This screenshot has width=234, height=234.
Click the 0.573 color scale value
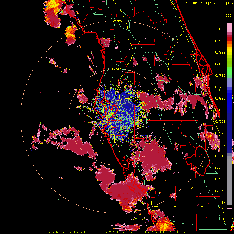tap(220, 122)
